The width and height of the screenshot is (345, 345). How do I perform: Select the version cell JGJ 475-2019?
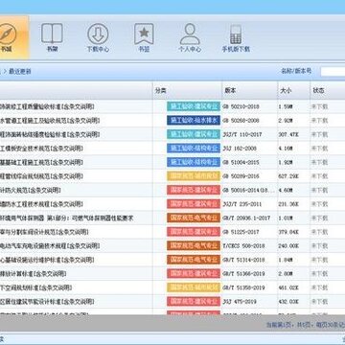[x=240, y=302]
